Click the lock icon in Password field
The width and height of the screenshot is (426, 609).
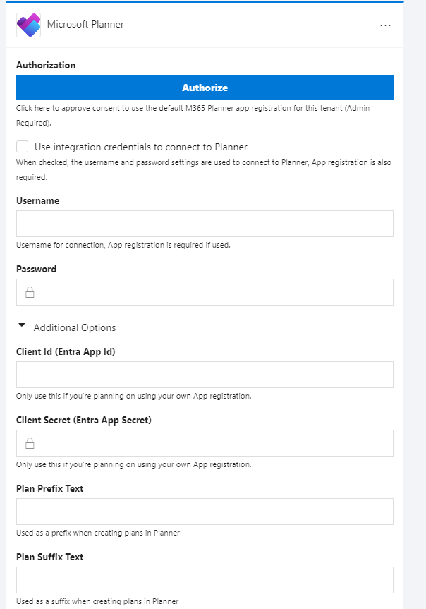(x=30, y=292)
